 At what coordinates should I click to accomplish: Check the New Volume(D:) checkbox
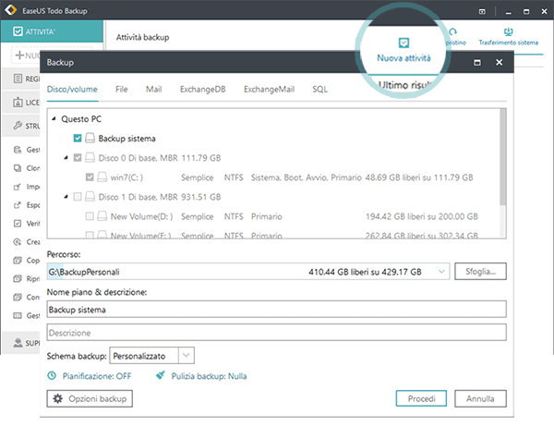coord(90,215)
